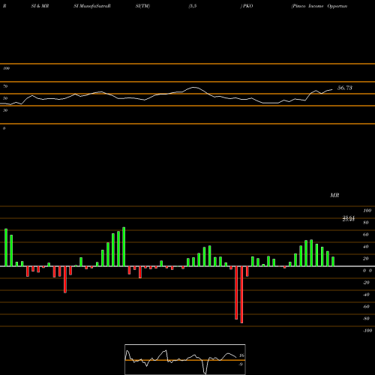
Task: Click the MR panel title label
Action: tap(334, 195)
